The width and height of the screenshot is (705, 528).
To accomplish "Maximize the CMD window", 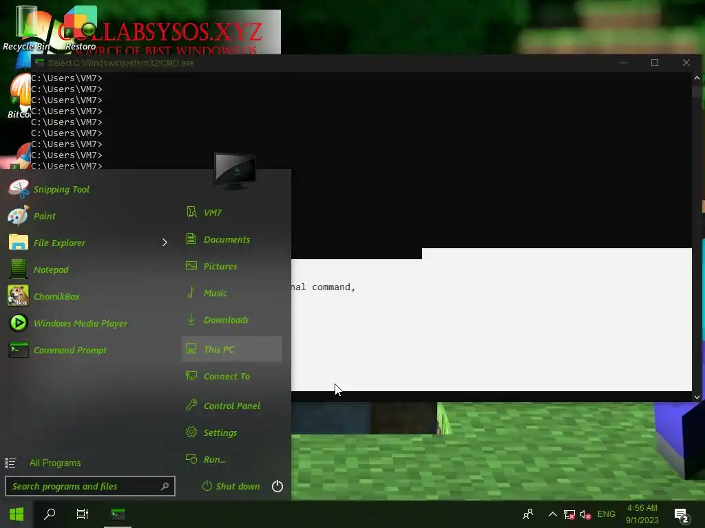I will coord(655,63).
